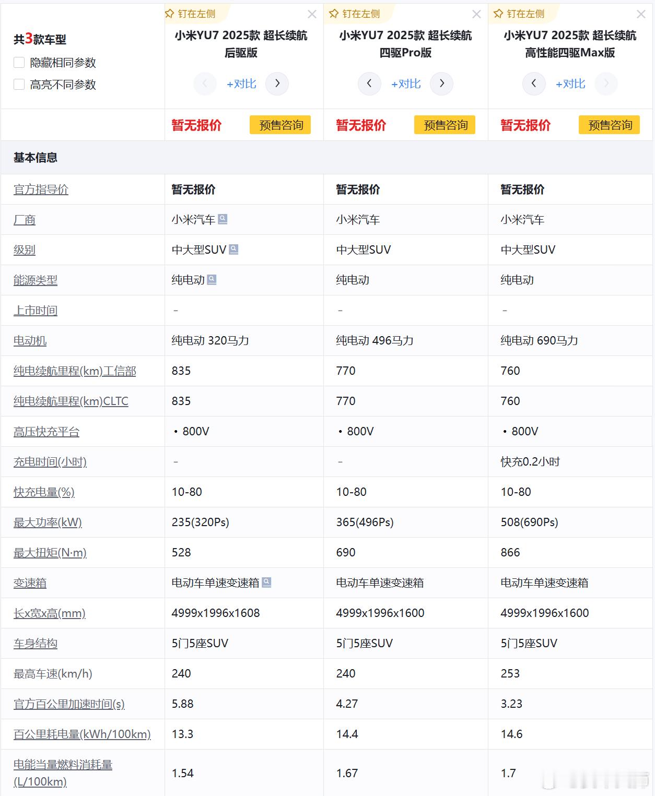Move the 四驱Max版 column left with its arrow

534,84
